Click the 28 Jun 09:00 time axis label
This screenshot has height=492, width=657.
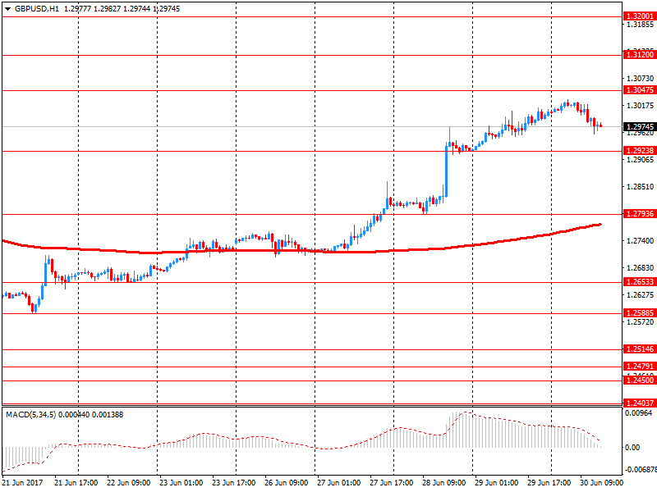443,483
